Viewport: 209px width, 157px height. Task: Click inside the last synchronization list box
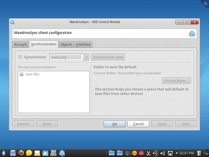pyautogui.click(x=53, y=92)
